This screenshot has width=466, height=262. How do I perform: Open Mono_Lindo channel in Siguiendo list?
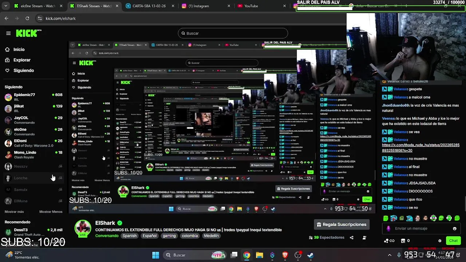point(33,155)
